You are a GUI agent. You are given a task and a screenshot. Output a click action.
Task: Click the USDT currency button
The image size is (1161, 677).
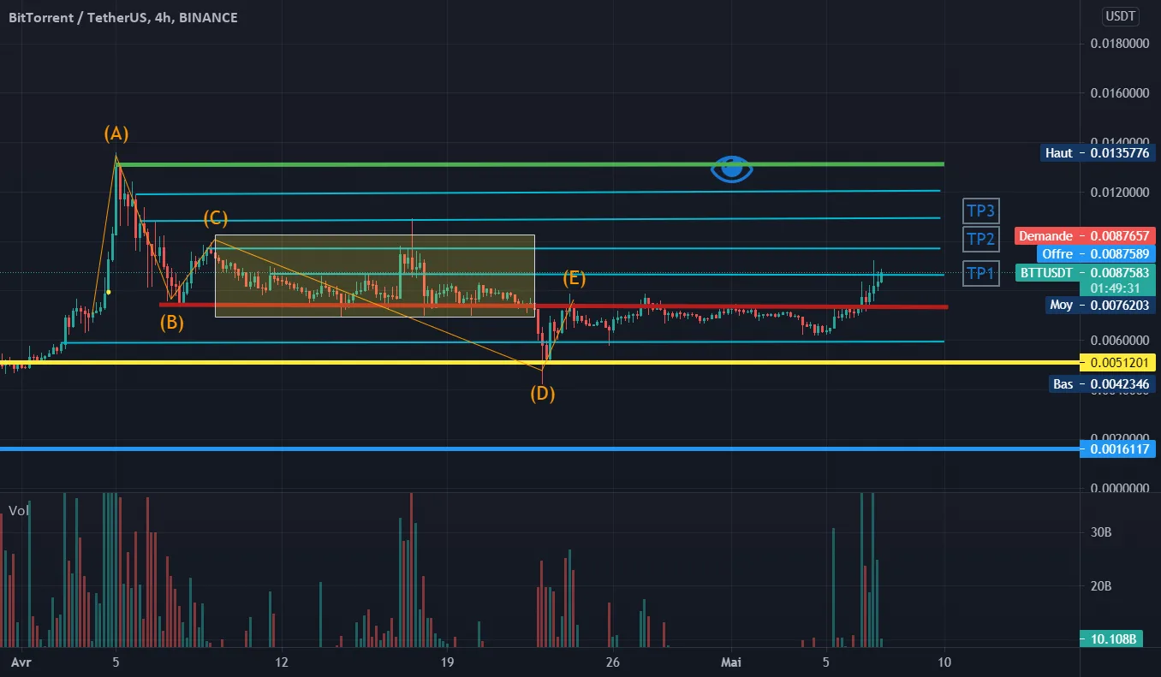tap(1119, 15)
